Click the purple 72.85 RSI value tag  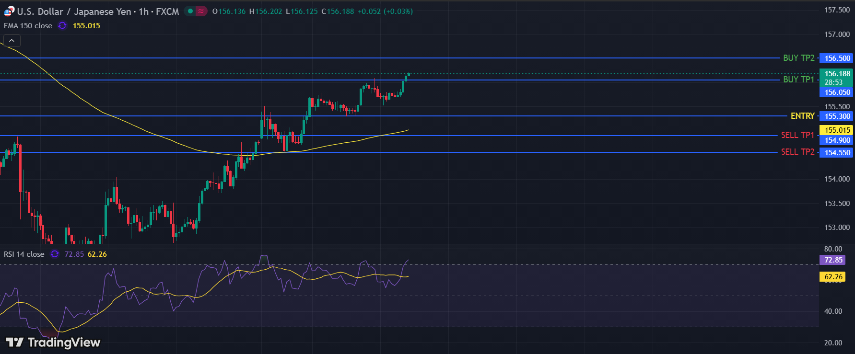(833, 260)
